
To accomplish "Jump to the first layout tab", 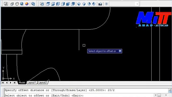I will click(x=3, y=83).
